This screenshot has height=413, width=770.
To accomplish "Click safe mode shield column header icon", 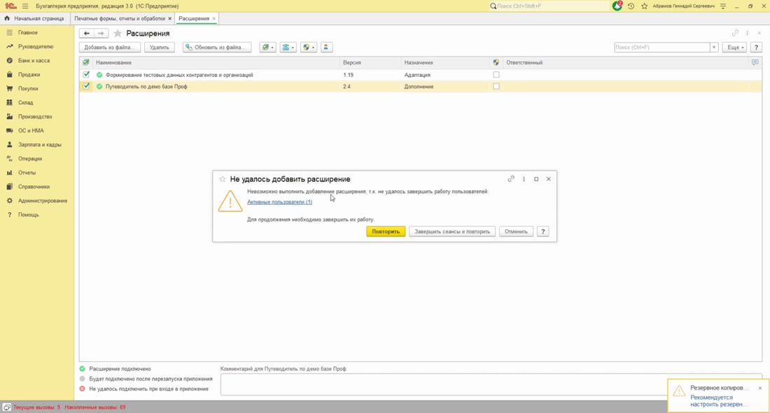I will point(496,62).
